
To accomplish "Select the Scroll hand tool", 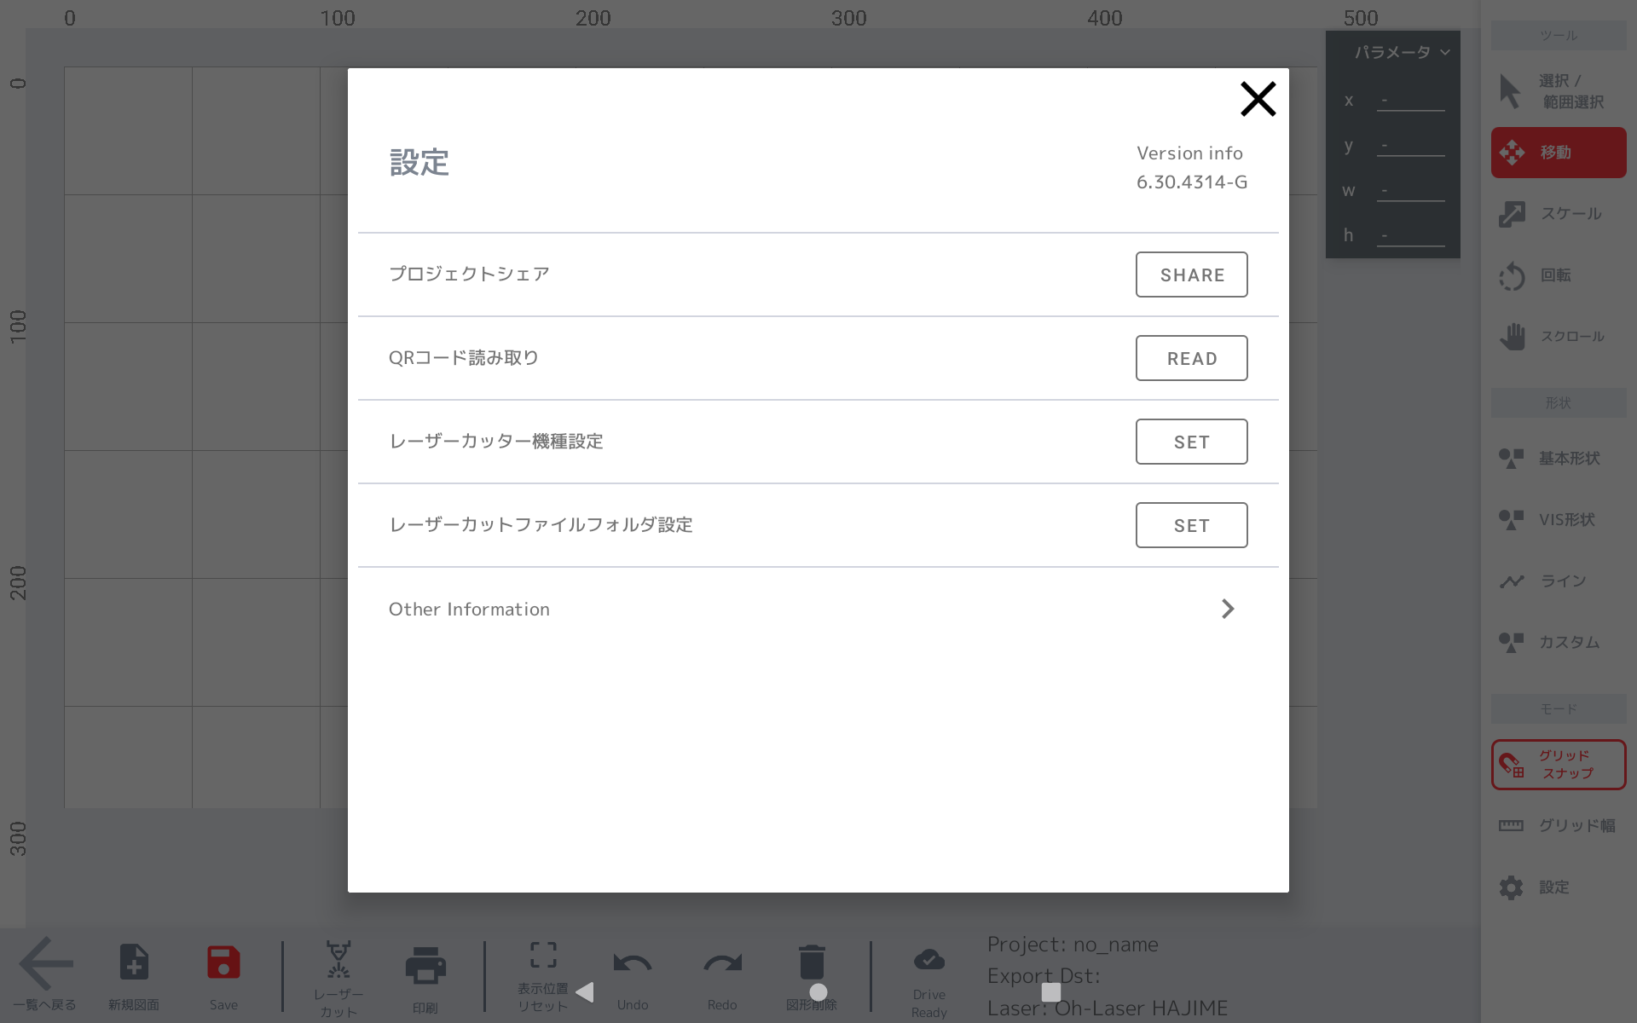I will click(1558, 337).
